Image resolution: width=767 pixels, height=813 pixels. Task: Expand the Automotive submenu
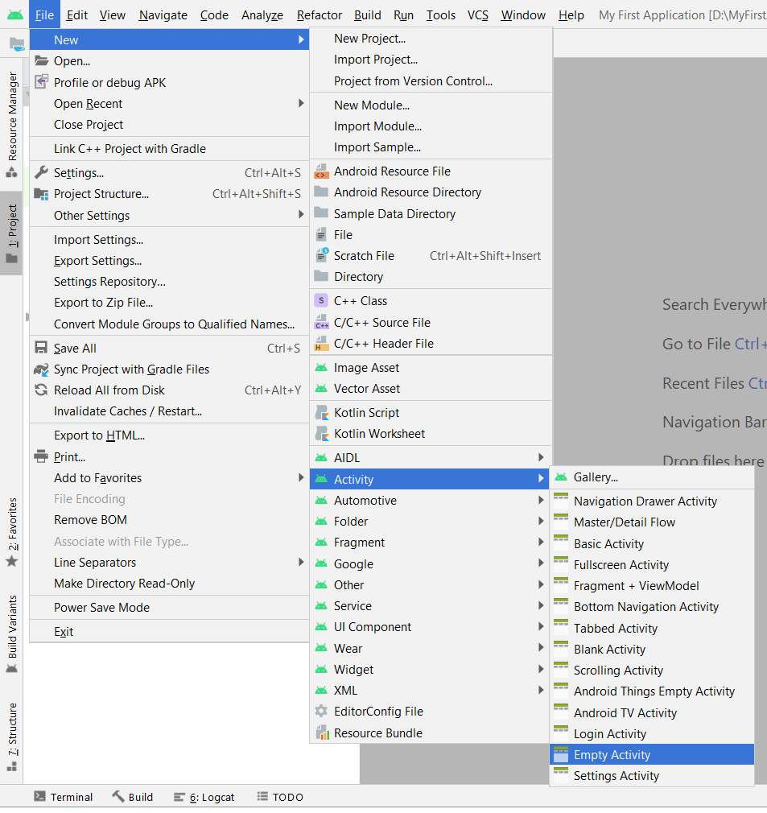tap(431, 501)
